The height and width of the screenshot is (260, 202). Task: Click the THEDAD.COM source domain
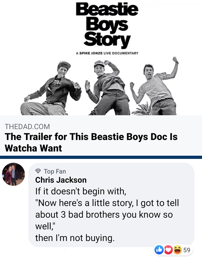(27, 127)
